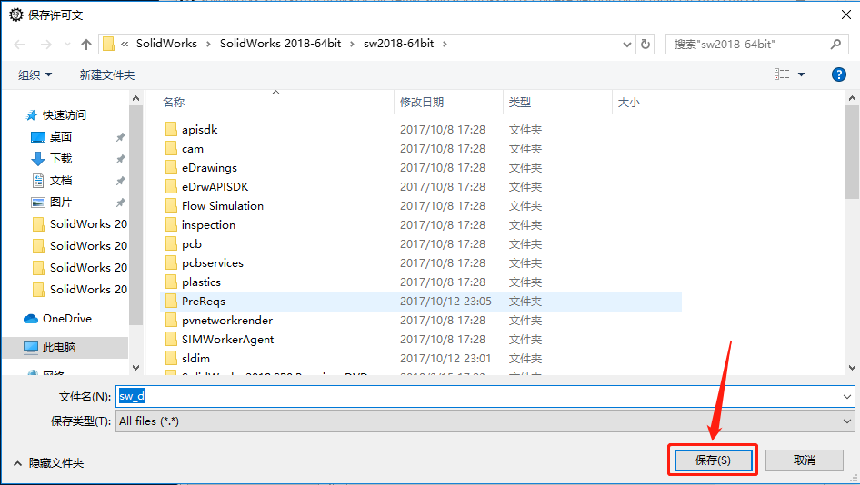The width and height of the screenshot is (860, 485).
Task: Expand hidden breadcrumb path chevrons
Action: pyautogui.click(x=125, y=44)
